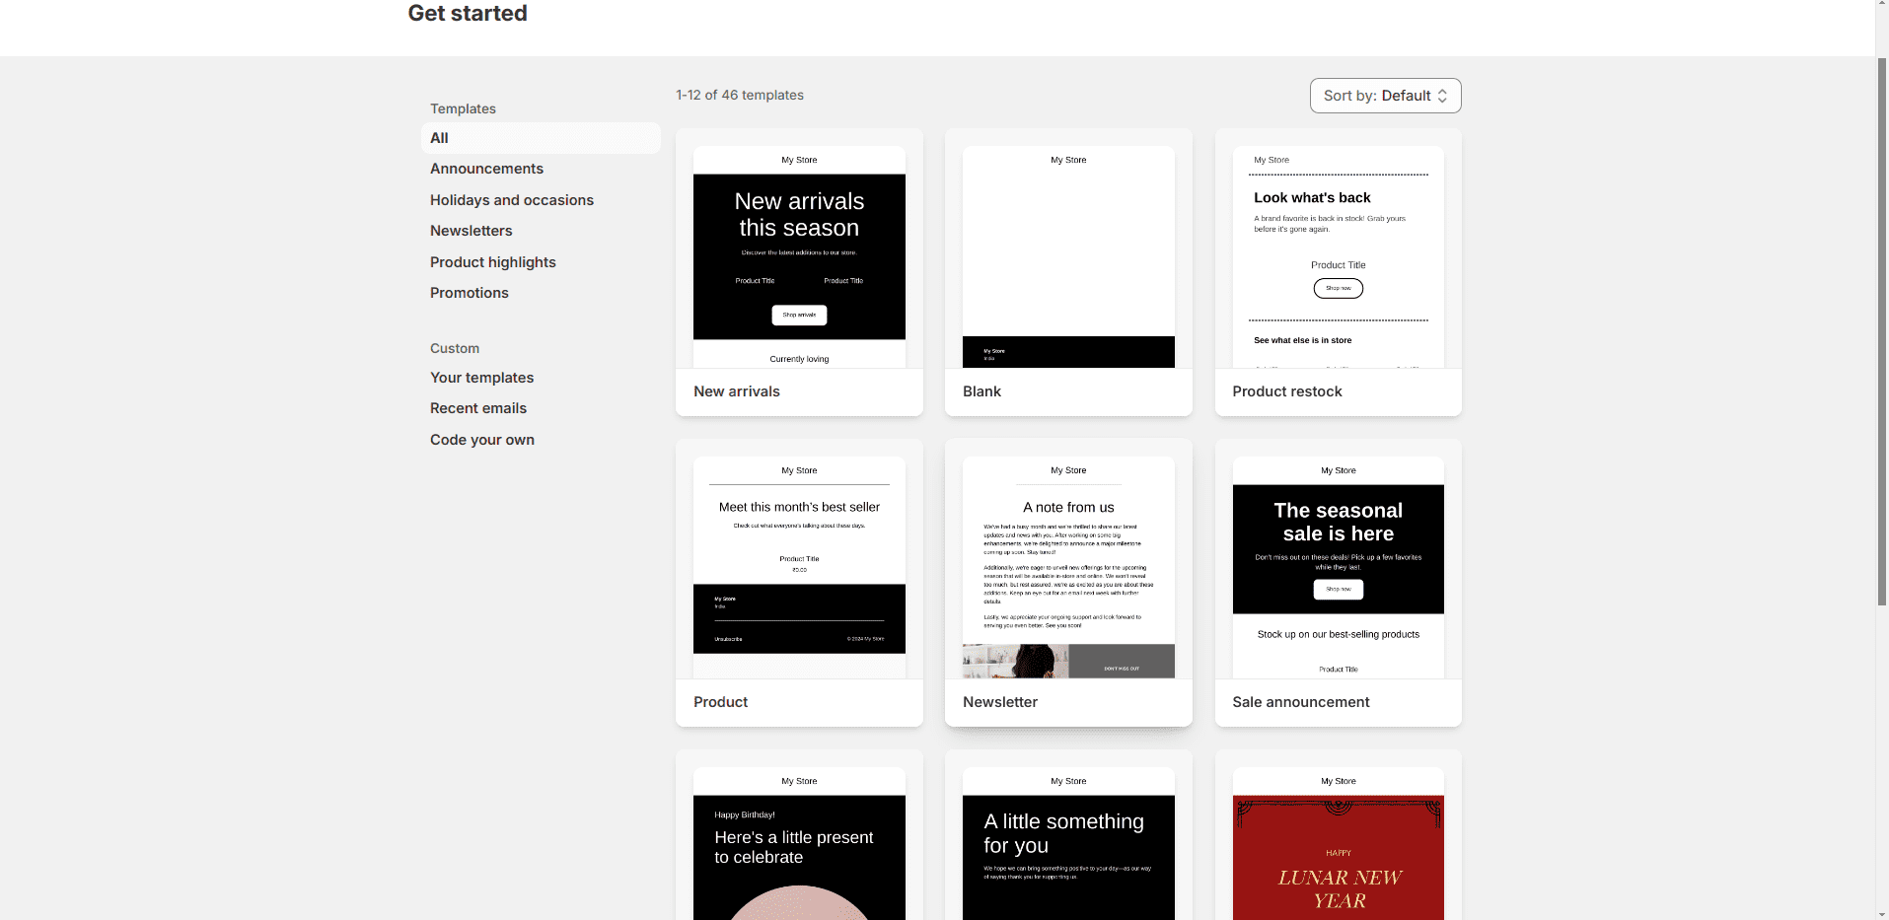The width and height of the screenshot is (1889, 920).
Task: Filter templates by Announcements
Action: 486,169
